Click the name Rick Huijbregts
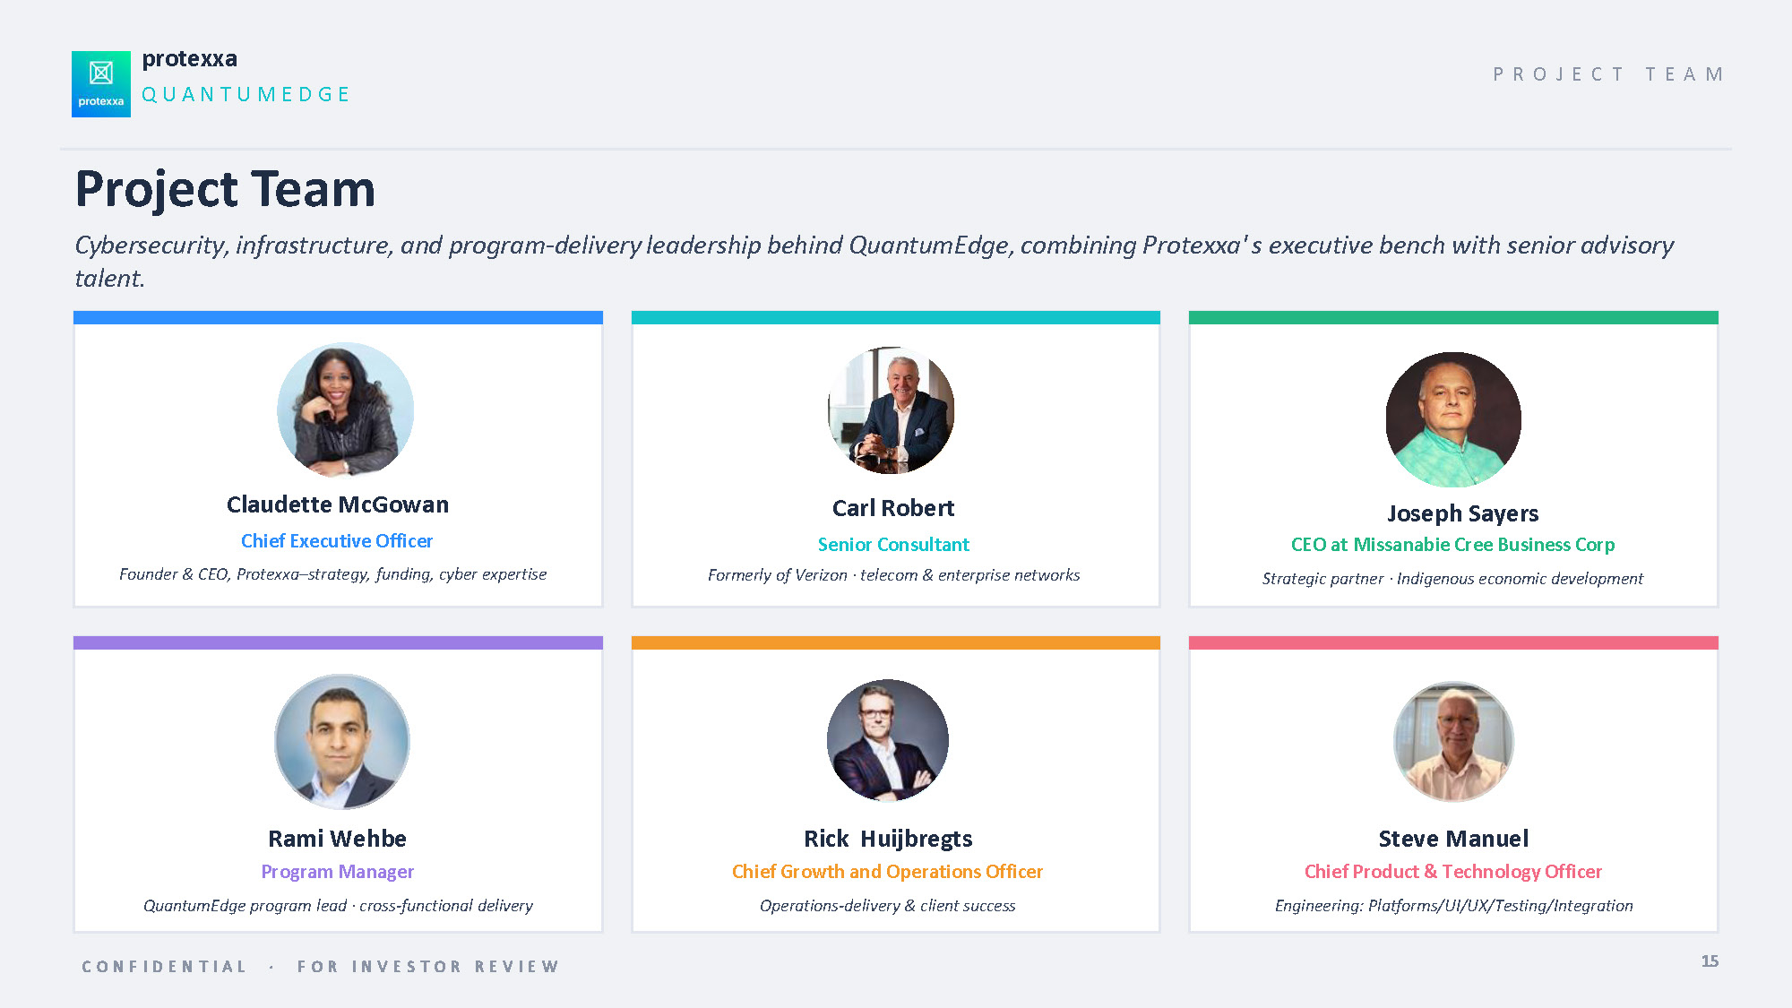This screenshot has height=1008, width=1792. (888, 839)
